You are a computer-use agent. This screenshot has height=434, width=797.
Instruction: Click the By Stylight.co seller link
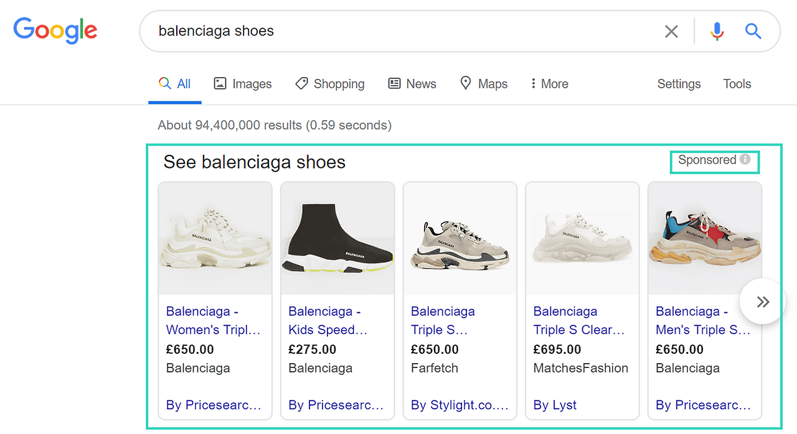pos(460,405)
